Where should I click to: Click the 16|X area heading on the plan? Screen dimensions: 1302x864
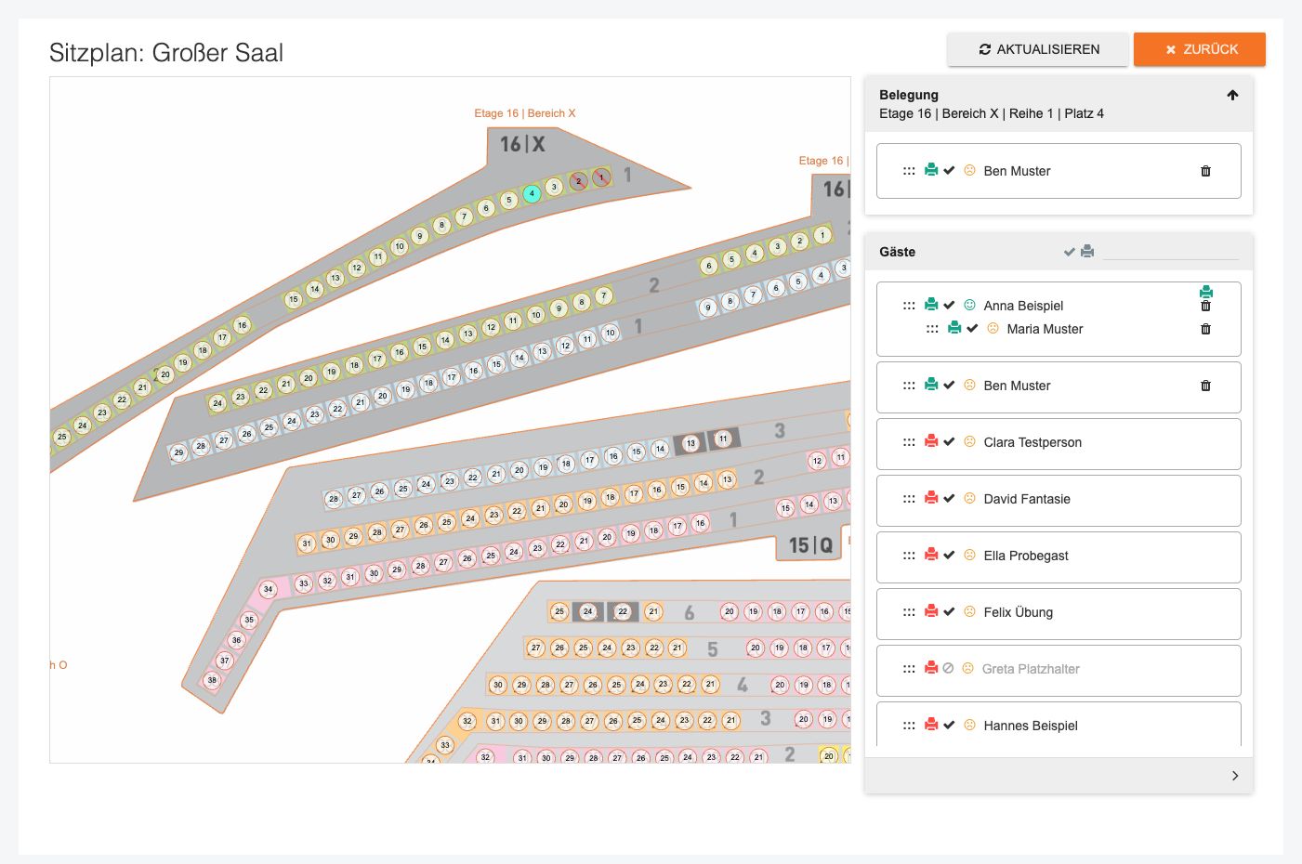523,144
